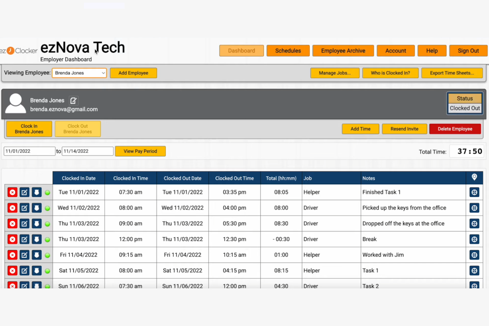The image size is (489, 326).
Task: Edit the Dropped off the keys entry
Action: click(24, 224)
